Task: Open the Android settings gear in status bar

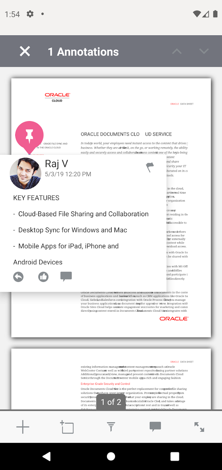Action: pos(30,14)
